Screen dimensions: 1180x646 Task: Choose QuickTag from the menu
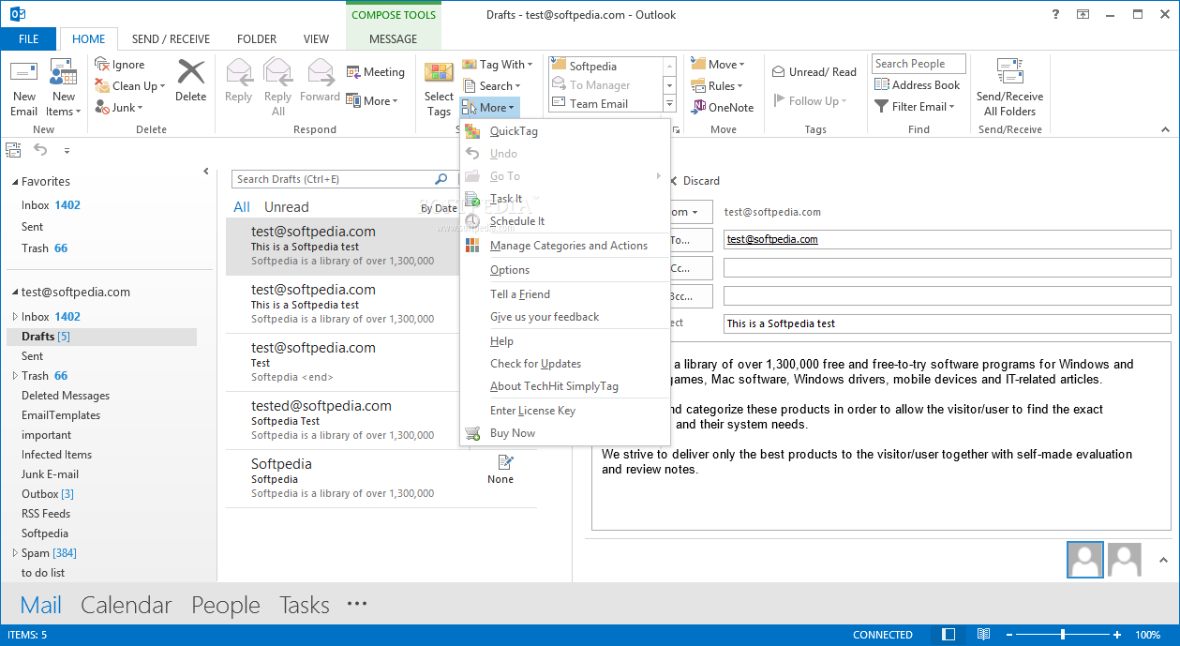pyautogui.click(x=565, y=131)
